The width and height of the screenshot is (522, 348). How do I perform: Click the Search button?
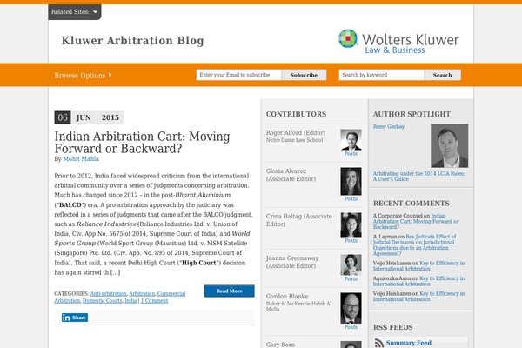pyautogui.click(x=443, y=75)
